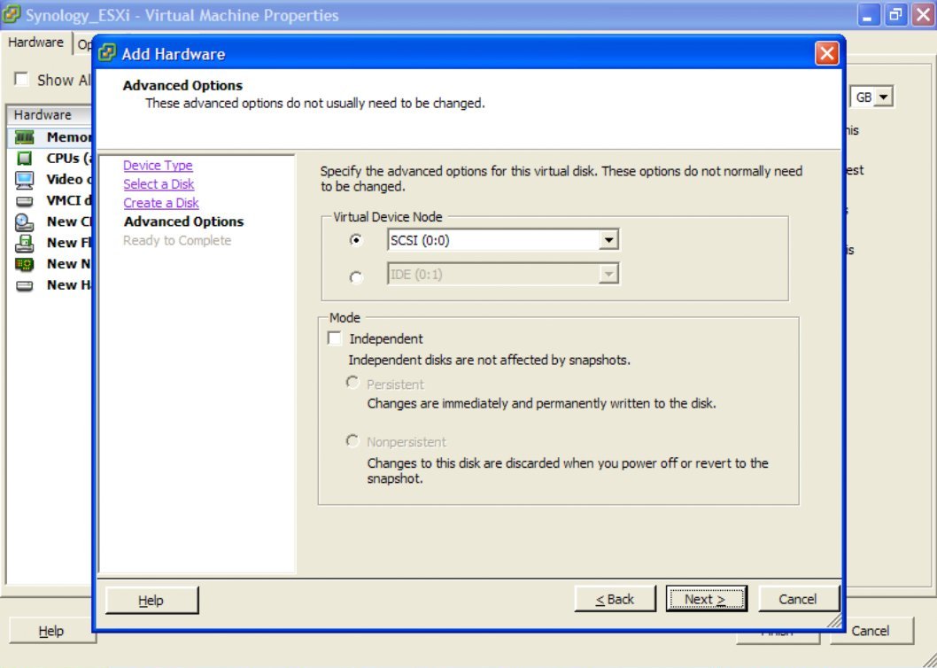The image size is (937, 668).
Task: Choose the Persistent radio option
Action: click(352, 382)
